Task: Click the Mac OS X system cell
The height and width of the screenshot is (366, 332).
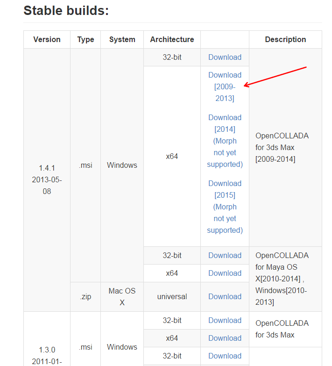Action: [122, 296]
